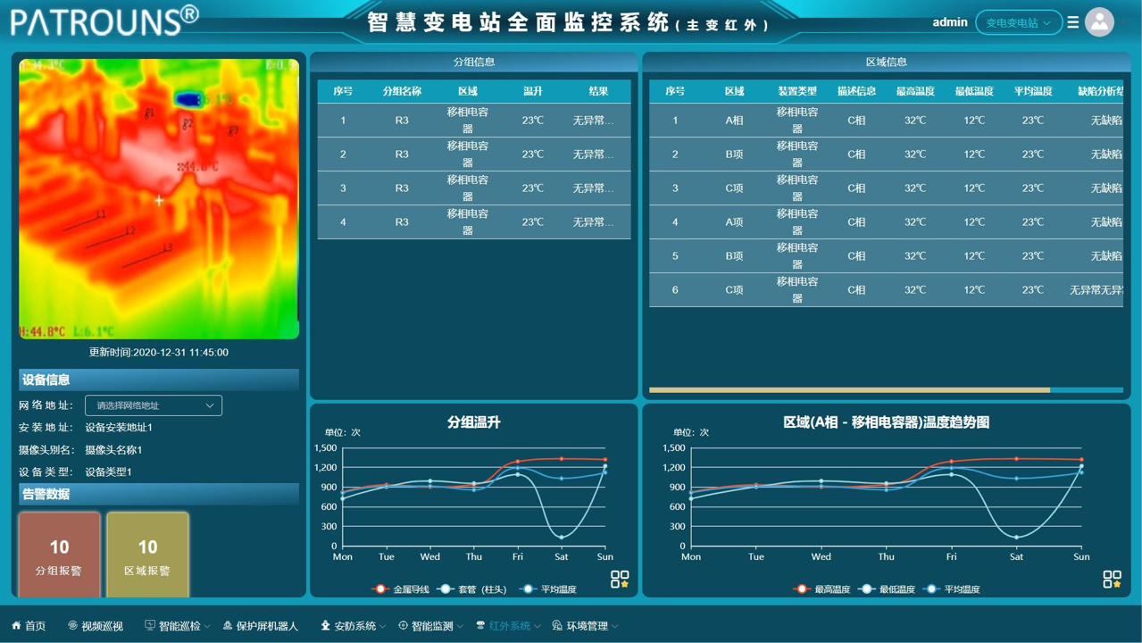The image size is (1142, 643).
Task: Click chart view icon in 分组温升 panel
Action: point(620,579)
